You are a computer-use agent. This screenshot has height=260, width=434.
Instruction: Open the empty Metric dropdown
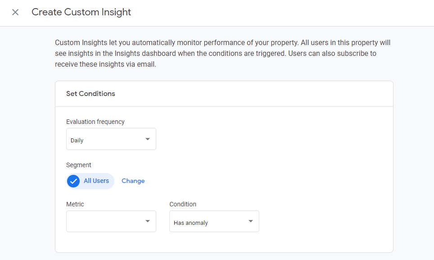click(x=111, y=221)
